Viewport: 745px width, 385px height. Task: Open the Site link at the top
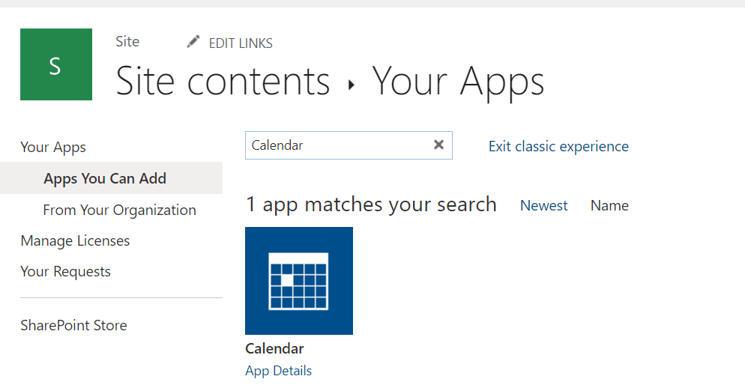click(x=127, y=42)
